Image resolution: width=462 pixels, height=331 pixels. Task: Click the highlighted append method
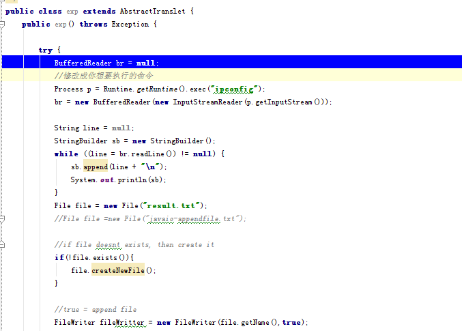[x=96, y=167]
